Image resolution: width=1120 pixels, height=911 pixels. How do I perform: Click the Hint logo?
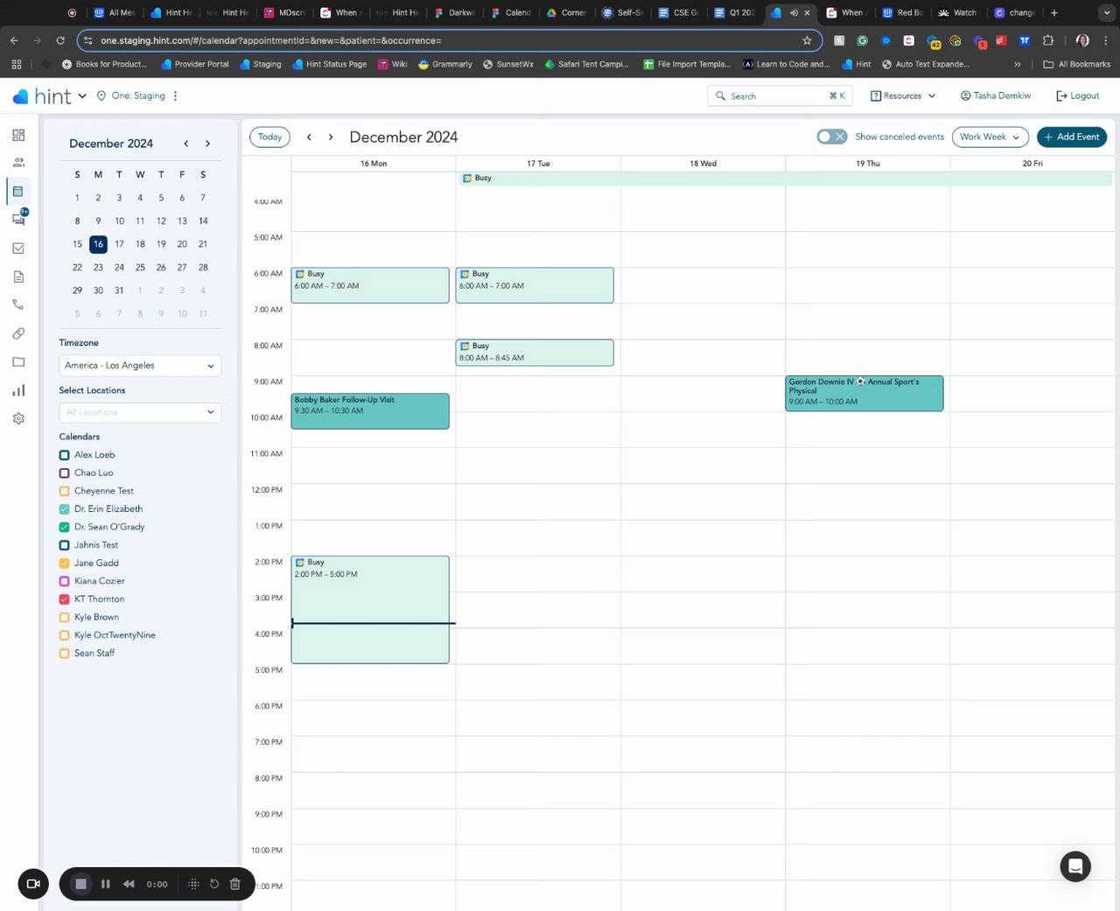point(42,96)
